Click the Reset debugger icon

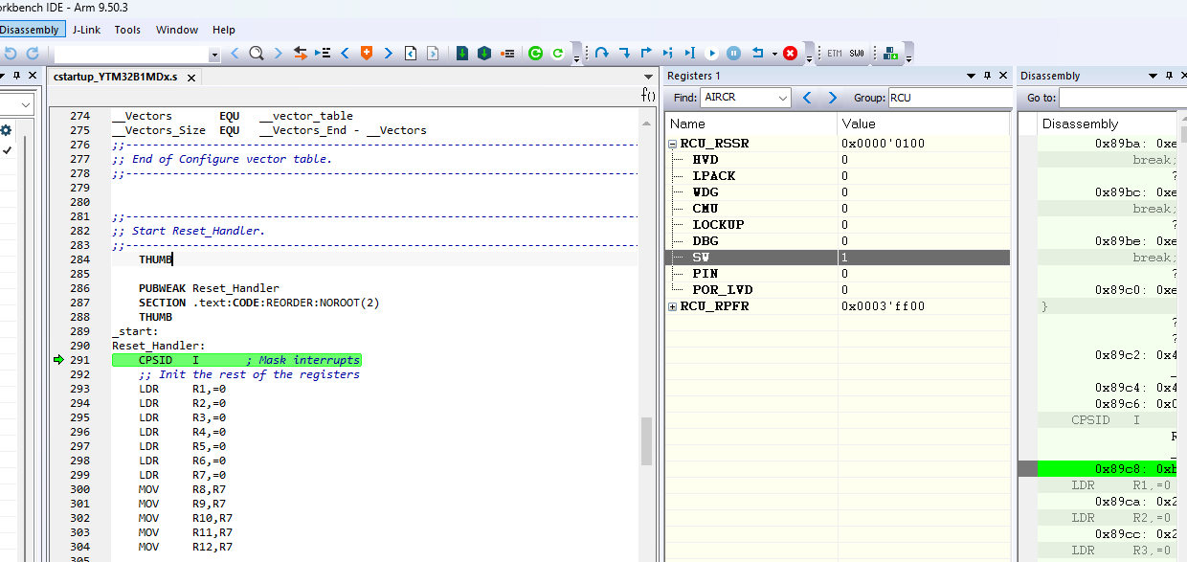click(758, 54)
